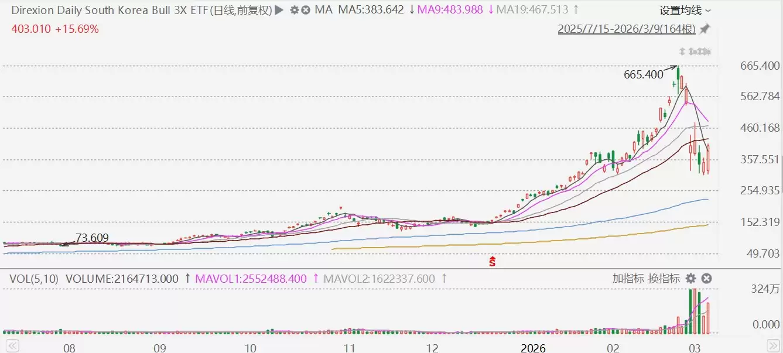This screenshot has height=353, width=783.
Task: Click the play arrow beside ETF title
Action: [279, 10]
